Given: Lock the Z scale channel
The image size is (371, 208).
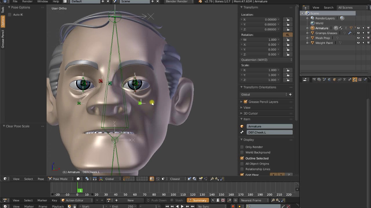Looking at the screenshot, I should [x=288, y=80].
